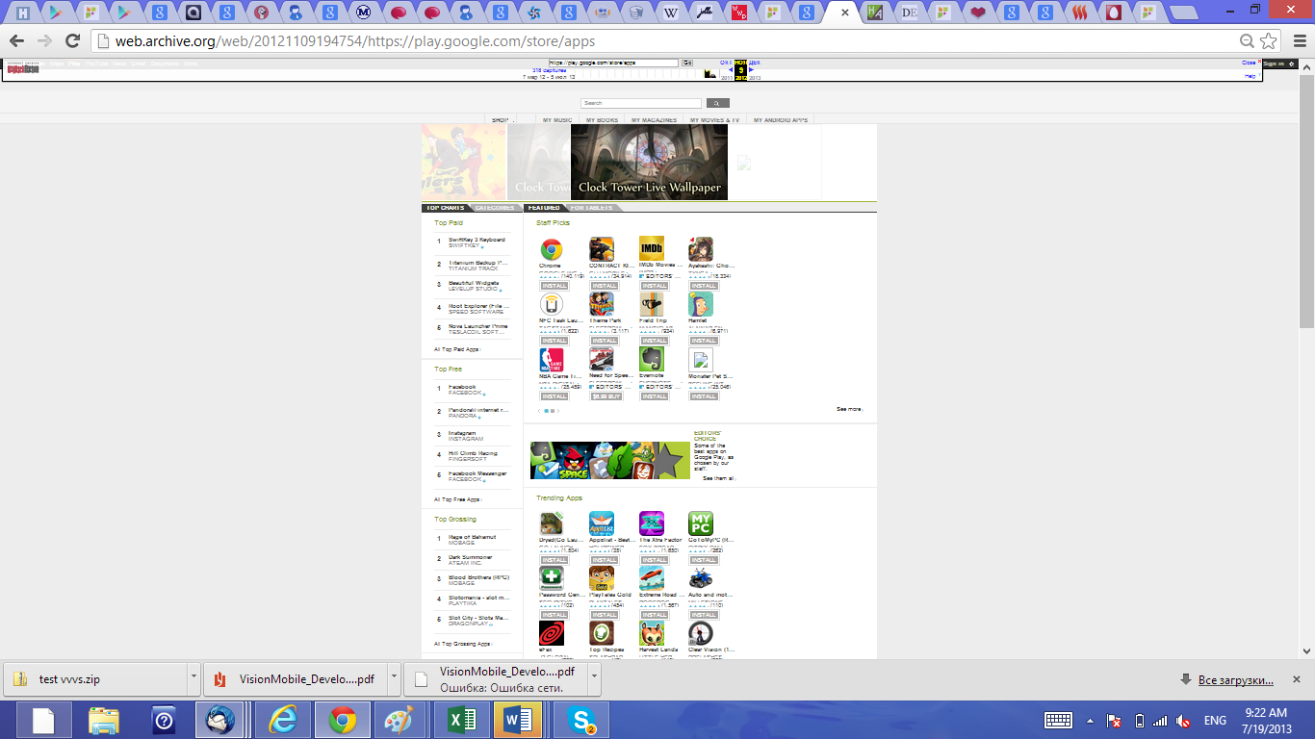Open the Contract Killer app icon
The image size is (1315, 739).
602,250
